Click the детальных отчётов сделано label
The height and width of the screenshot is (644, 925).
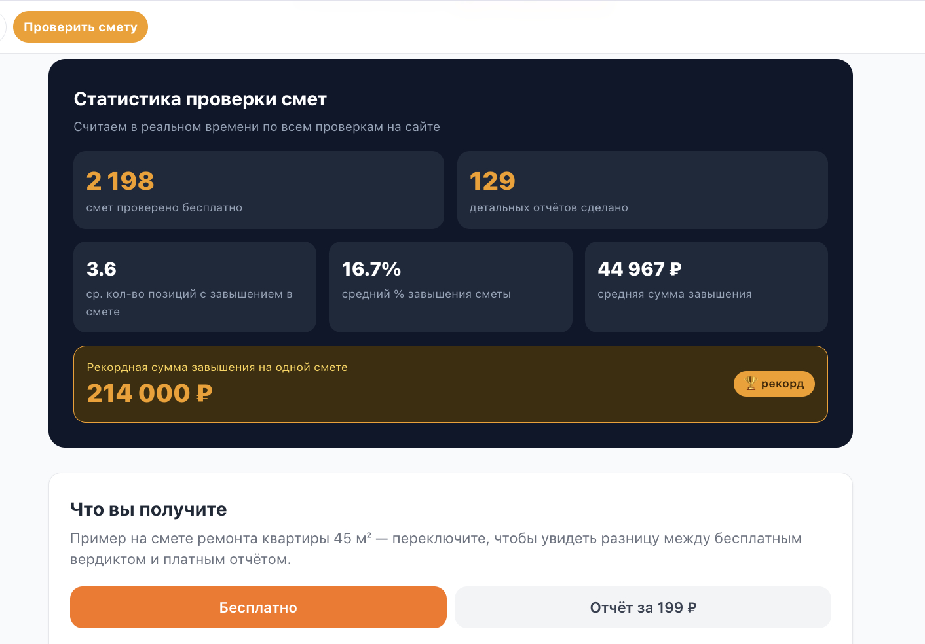[549, 207]
